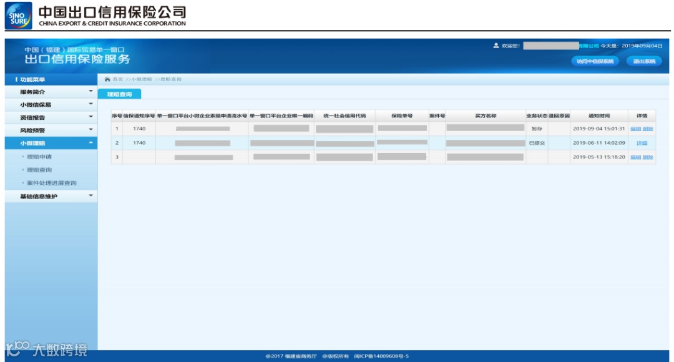
Task: Click the 统一社会信用代码 column header
Action: (x=344, y=116)
